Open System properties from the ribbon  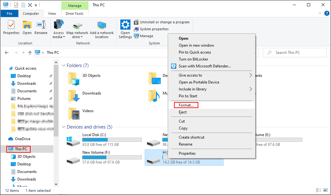tap(152, 29)
